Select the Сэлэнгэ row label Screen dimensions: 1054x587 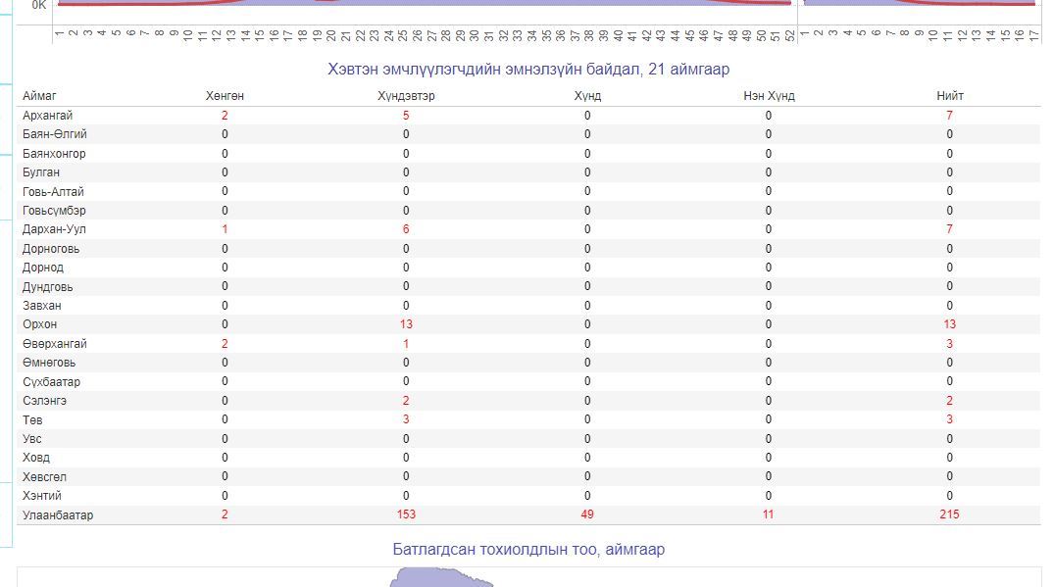coord(45,401)
